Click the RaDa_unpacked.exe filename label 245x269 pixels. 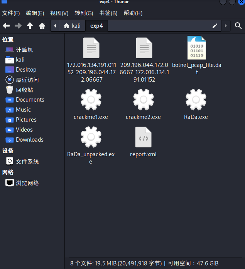pyautogui.click(x=91, y=158)
